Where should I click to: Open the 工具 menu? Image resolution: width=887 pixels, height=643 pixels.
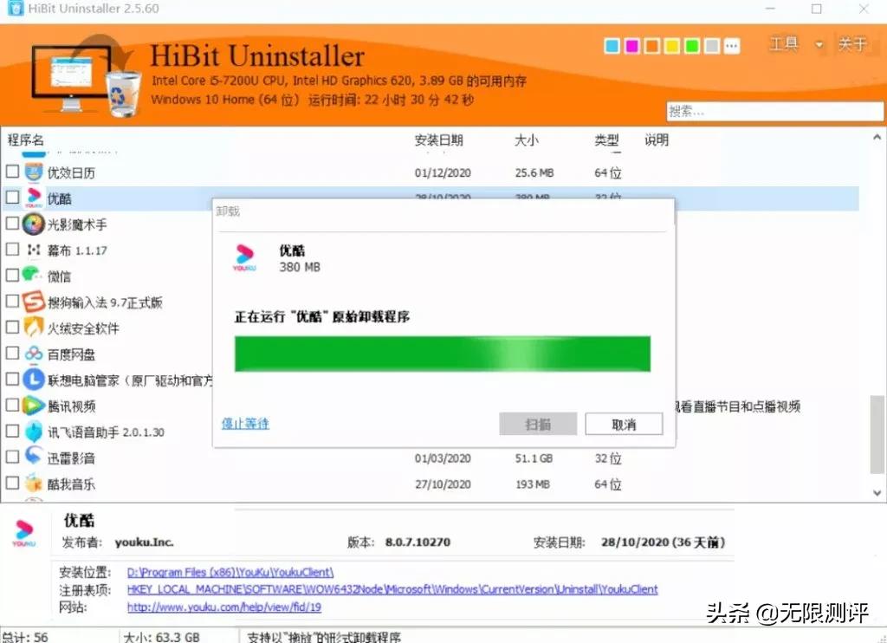tap(784, 43)
